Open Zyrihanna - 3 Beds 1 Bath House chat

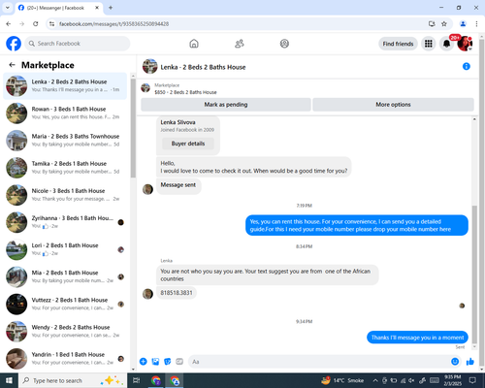(65, 222)
